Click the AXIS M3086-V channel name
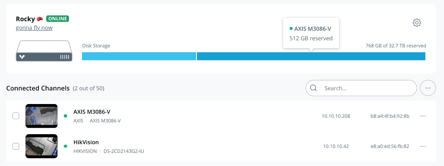 click(92, 112)
